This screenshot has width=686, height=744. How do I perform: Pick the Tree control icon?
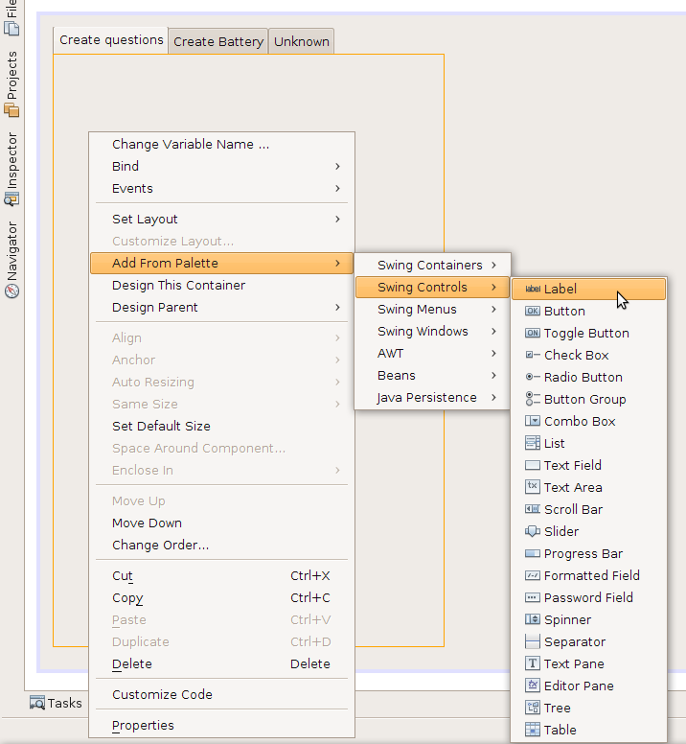coord(533,708)
